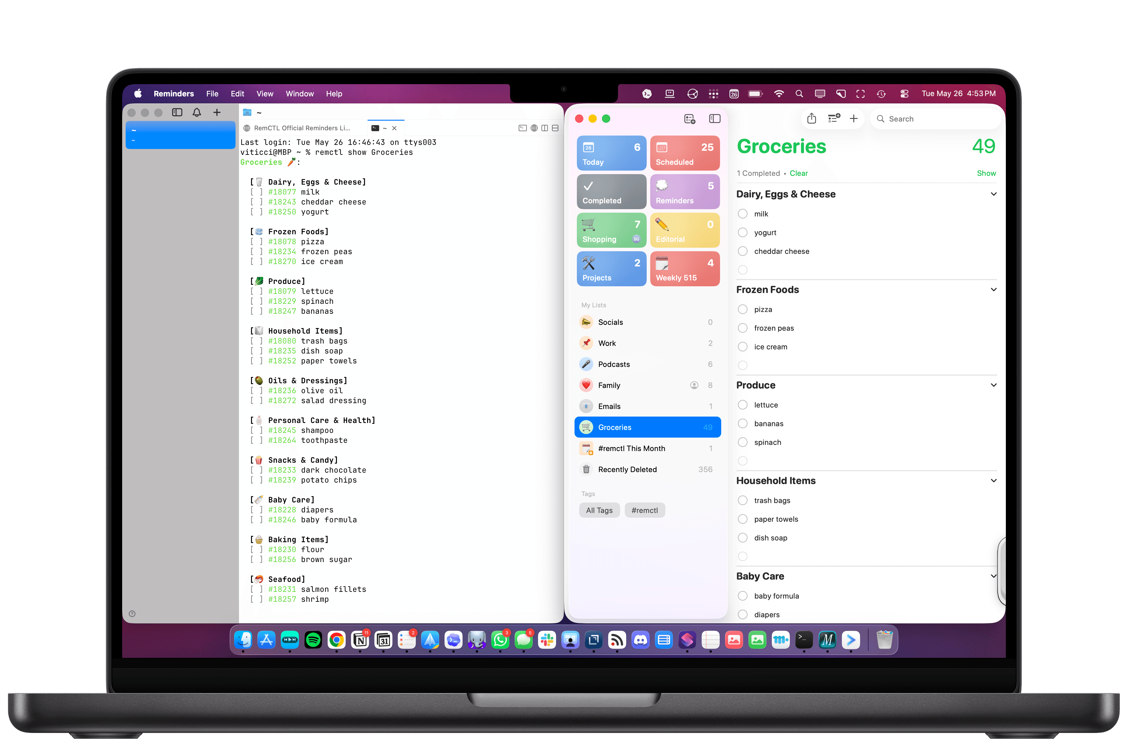1128x742 pixels.
Task: Open the Scheduled smart list
Action: click(x=685, y=153)
